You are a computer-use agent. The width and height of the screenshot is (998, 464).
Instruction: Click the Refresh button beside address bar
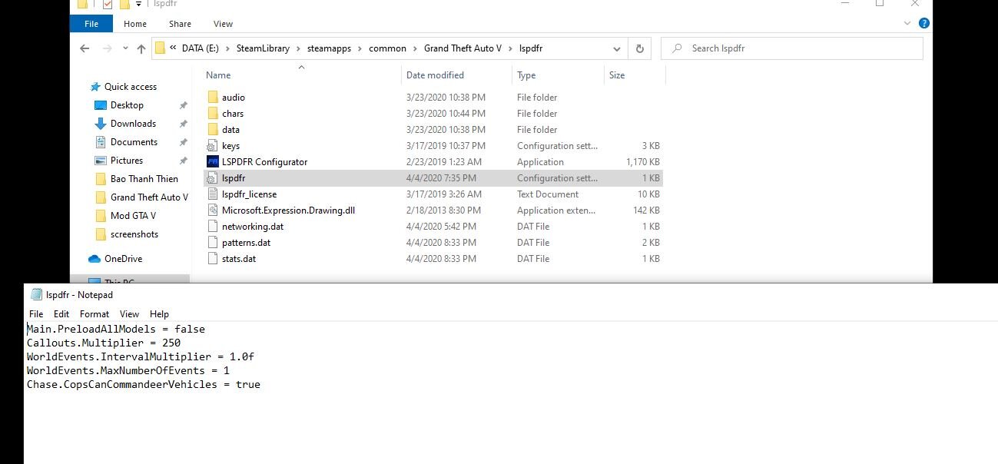[639, 48]
